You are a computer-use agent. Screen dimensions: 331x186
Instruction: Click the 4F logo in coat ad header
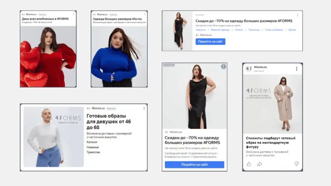(249, 69)
